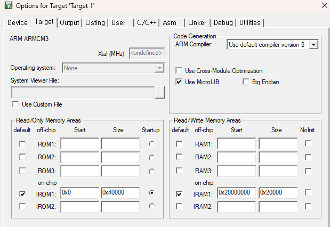This screenshot has height=227, width=330.
Task: Click the Keil uVision icon in title bar
Action: pyautogui.click(x=9, y=5)
